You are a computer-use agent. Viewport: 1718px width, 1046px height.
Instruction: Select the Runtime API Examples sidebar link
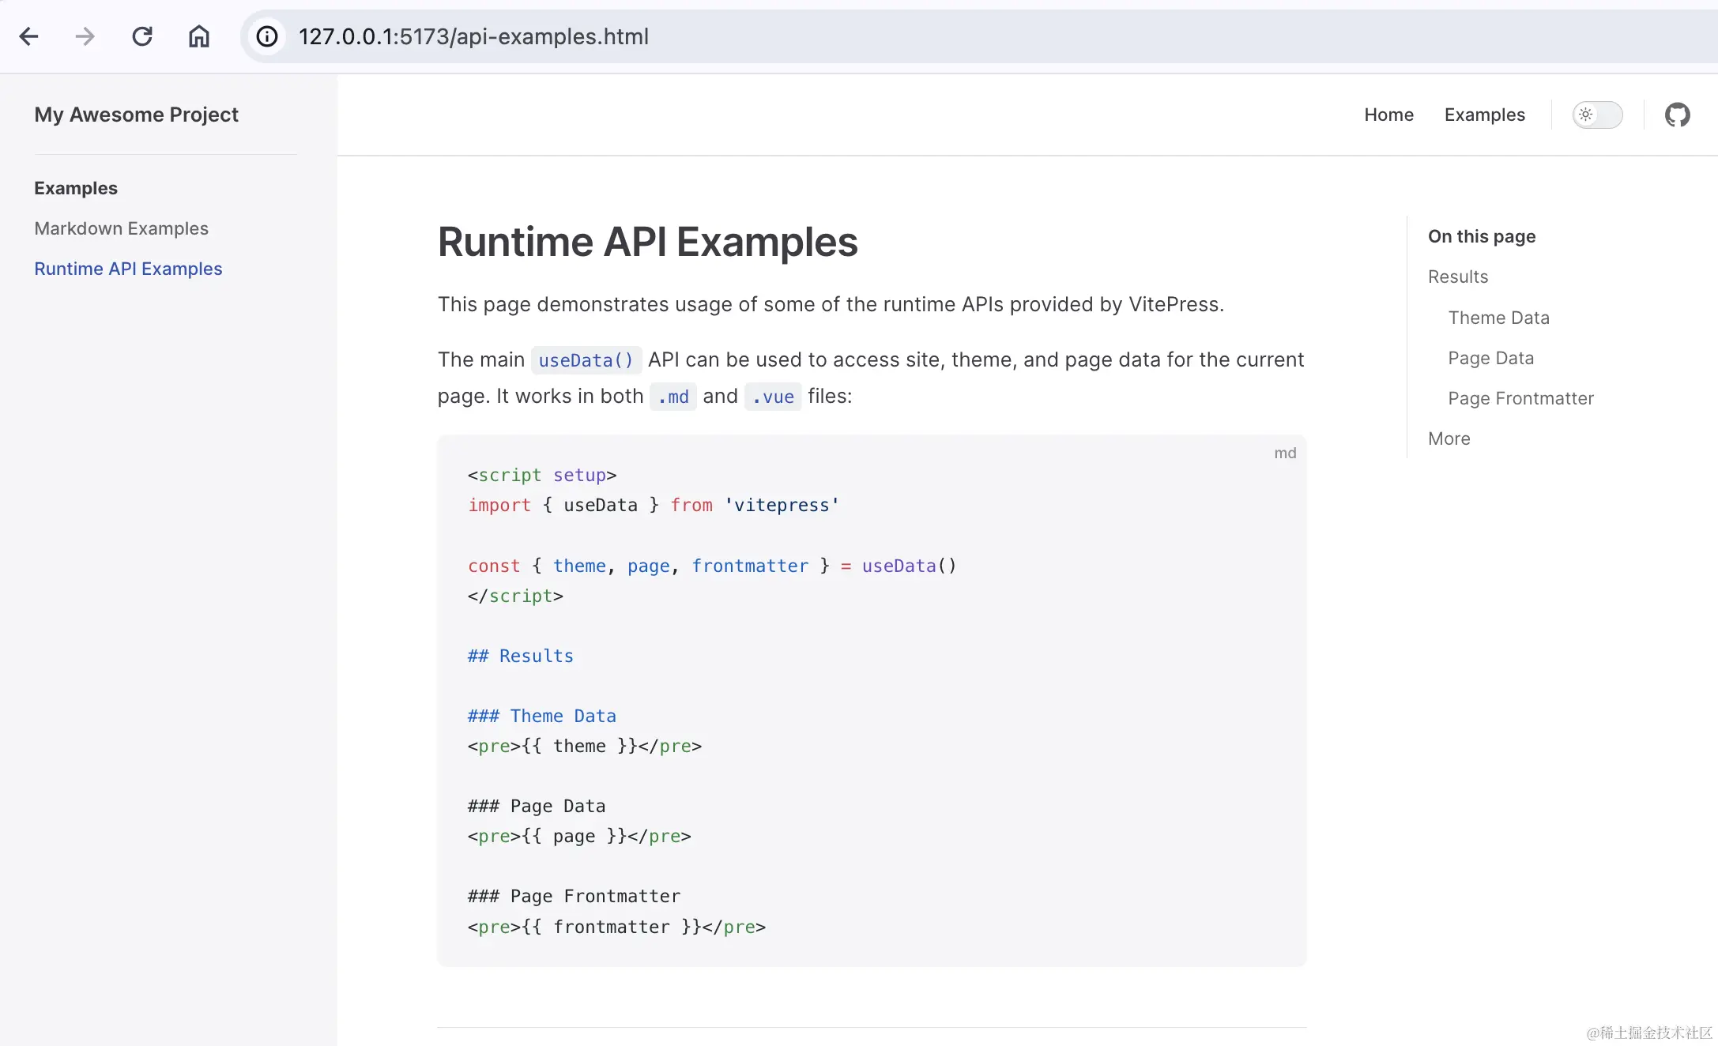click(128, 269)
